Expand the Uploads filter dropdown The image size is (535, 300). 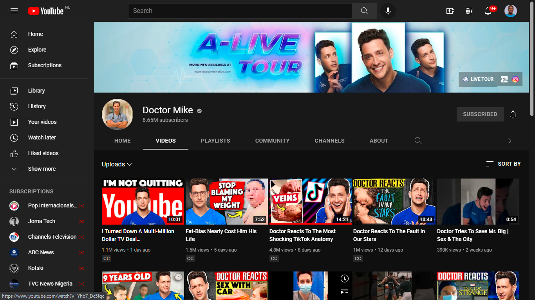pyautogui.click(x=117, y=164)
